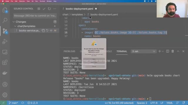Open the Search view in activity bar
Viewport: 188px width, 105px height.
tap(5, 20)
